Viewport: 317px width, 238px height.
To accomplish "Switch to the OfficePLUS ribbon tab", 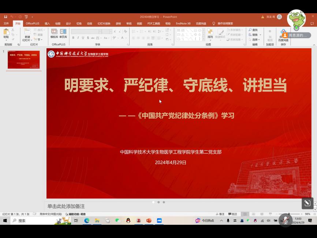I will click(x=33, y=23).
